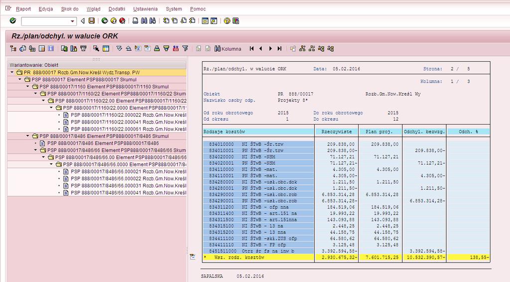510x282 pixels.
Task: Open the Edycja menu
Action: 45,9
